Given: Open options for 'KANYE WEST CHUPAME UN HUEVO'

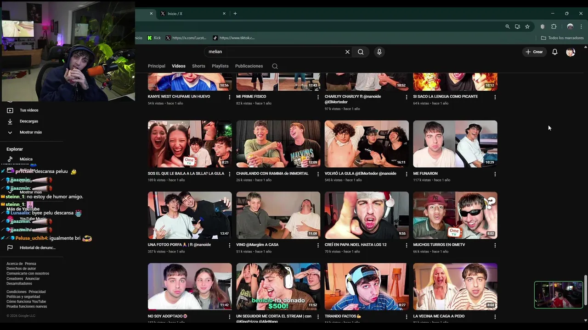Looking at the screenshot, I should click(x=229, y=97).
